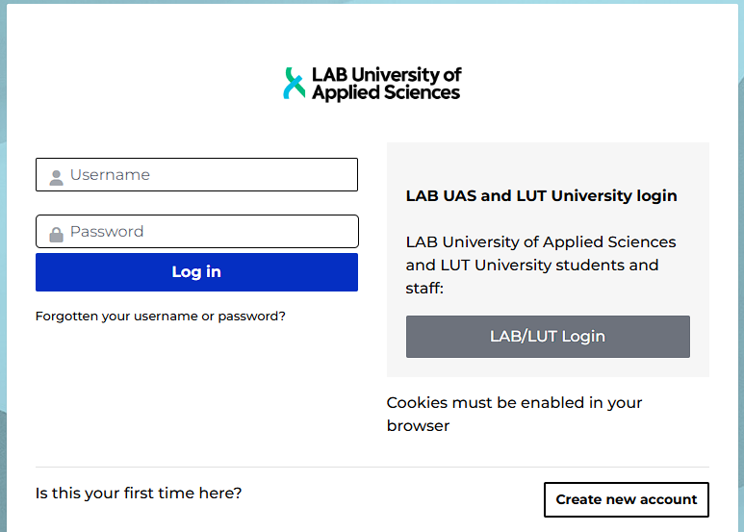
Task: Click the word "browser" in the cookies notice
Action: pyautogui.click(x=418, y=425)
